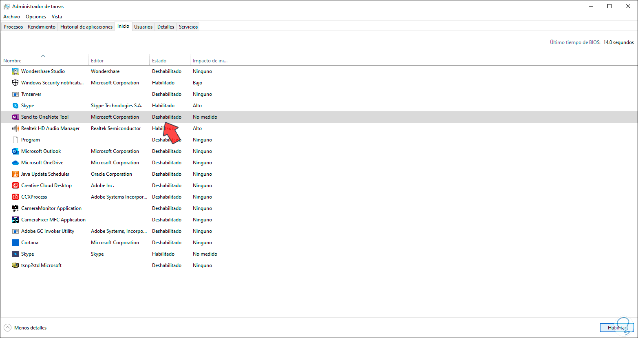Click the 'Tvnserver' name text
The image size is (638, 338).
[x=31, y=94]
